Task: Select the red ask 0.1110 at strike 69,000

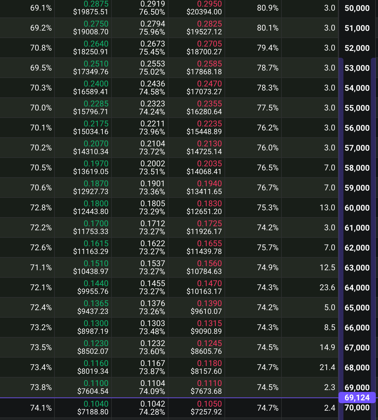Action: (210, 383)
